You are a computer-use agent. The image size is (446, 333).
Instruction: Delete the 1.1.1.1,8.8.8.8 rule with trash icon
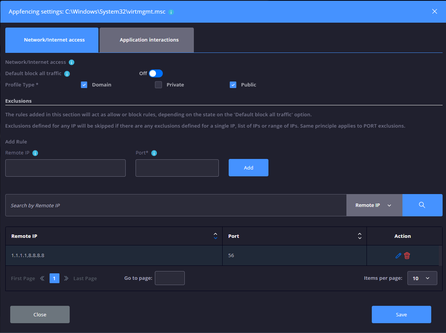(x=407, y=256)
